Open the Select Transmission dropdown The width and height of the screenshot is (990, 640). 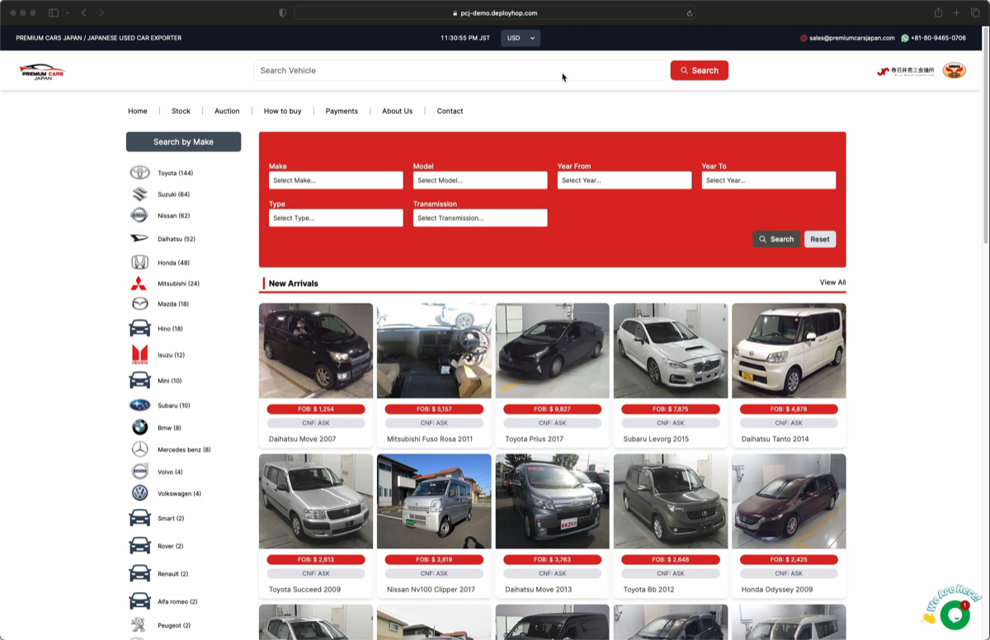coord(480,219)
